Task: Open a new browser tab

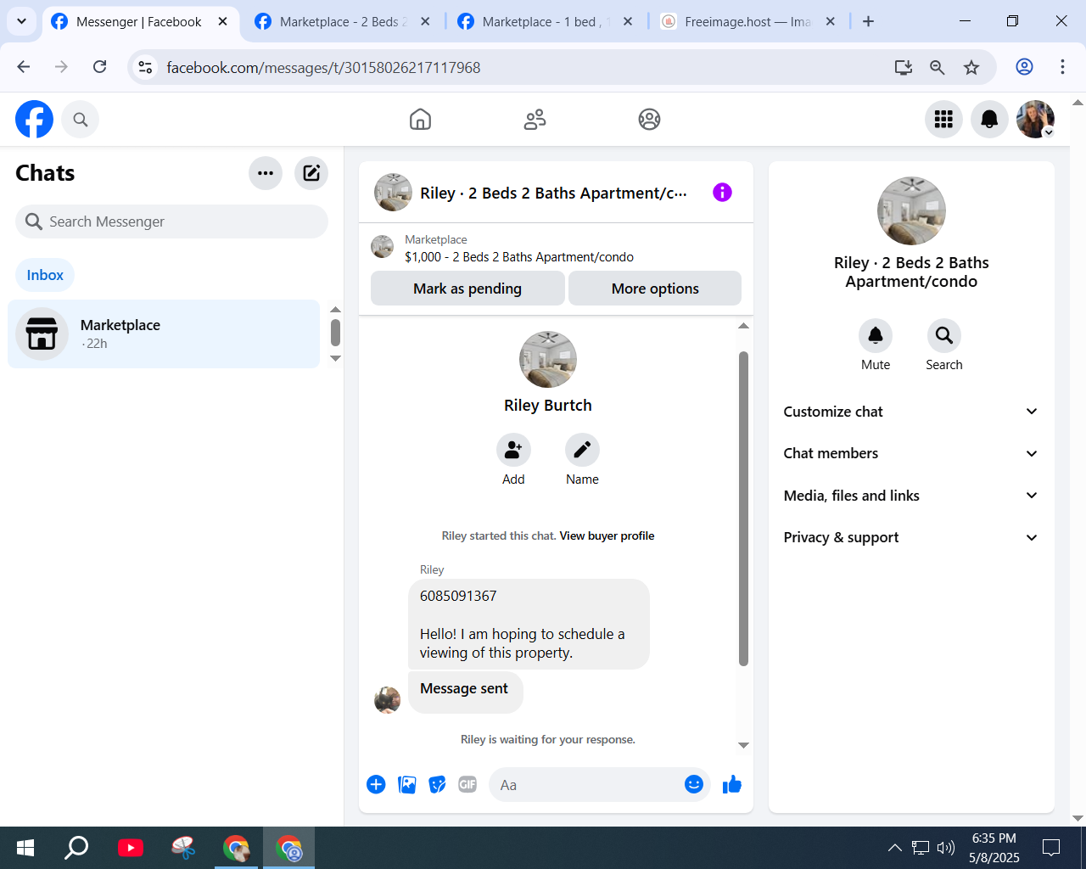Action: coord(868,21)
